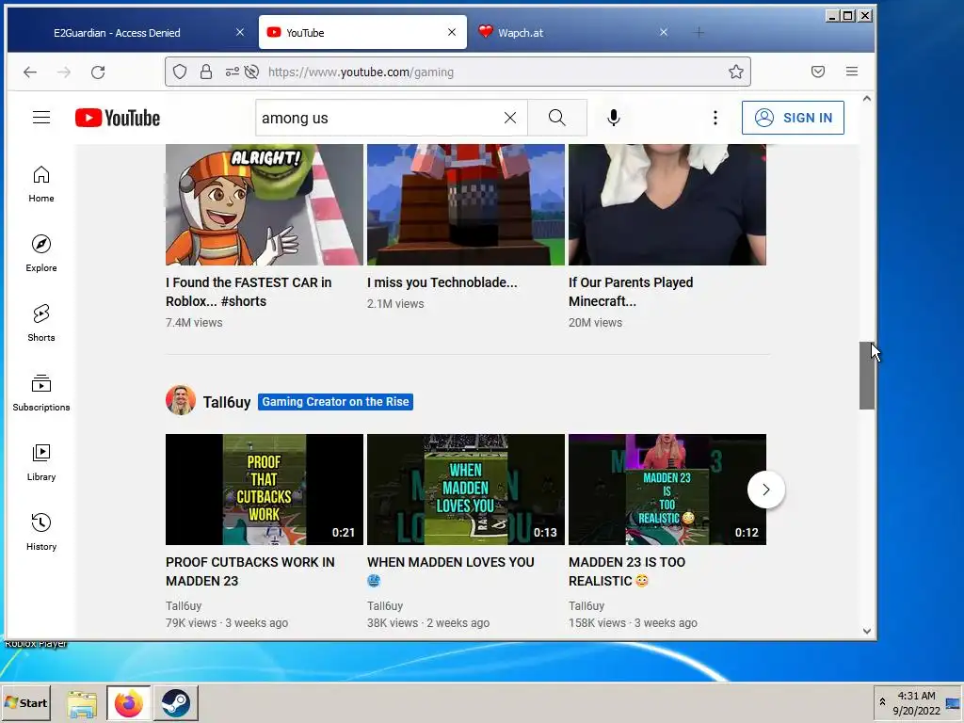Reload the page with refresh icon
Viewport: 964px width, 723px height.
click(x=98, y=72)
